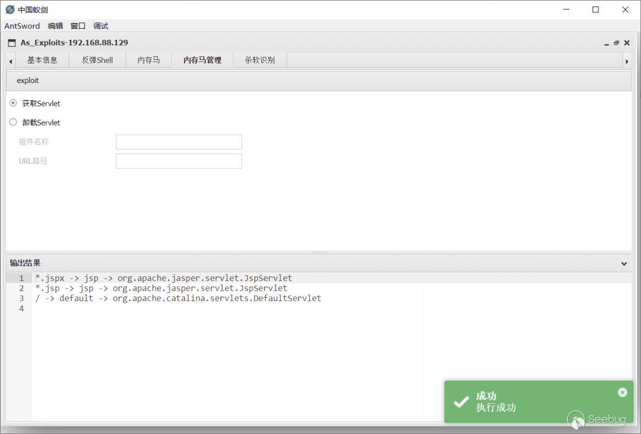
Task: Switch to 杀软识别 tab
Action: [x=259, y=60]
